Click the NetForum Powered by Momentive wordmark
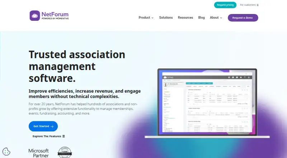Image resolution: width=287 pixels, height=158 pixels. 55,15
